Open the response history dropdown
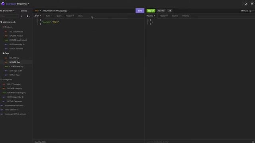The image size is (255, 143). [x=247, y=11]
